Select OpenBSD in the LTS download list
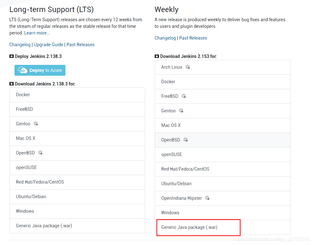The image size is (313, 245). pos(77,153)
